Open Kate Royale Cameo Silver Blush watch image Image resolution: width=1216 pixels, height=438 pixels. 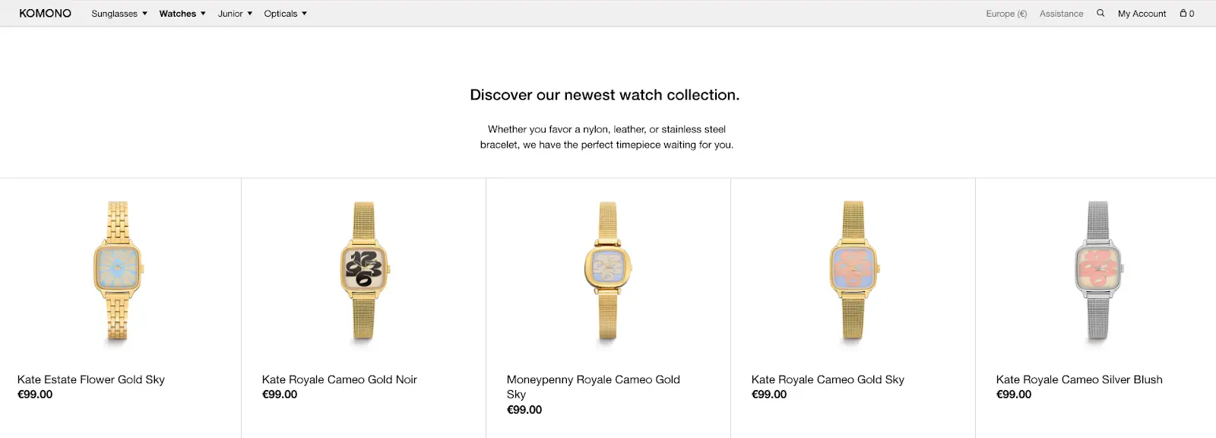(1098, 271)
